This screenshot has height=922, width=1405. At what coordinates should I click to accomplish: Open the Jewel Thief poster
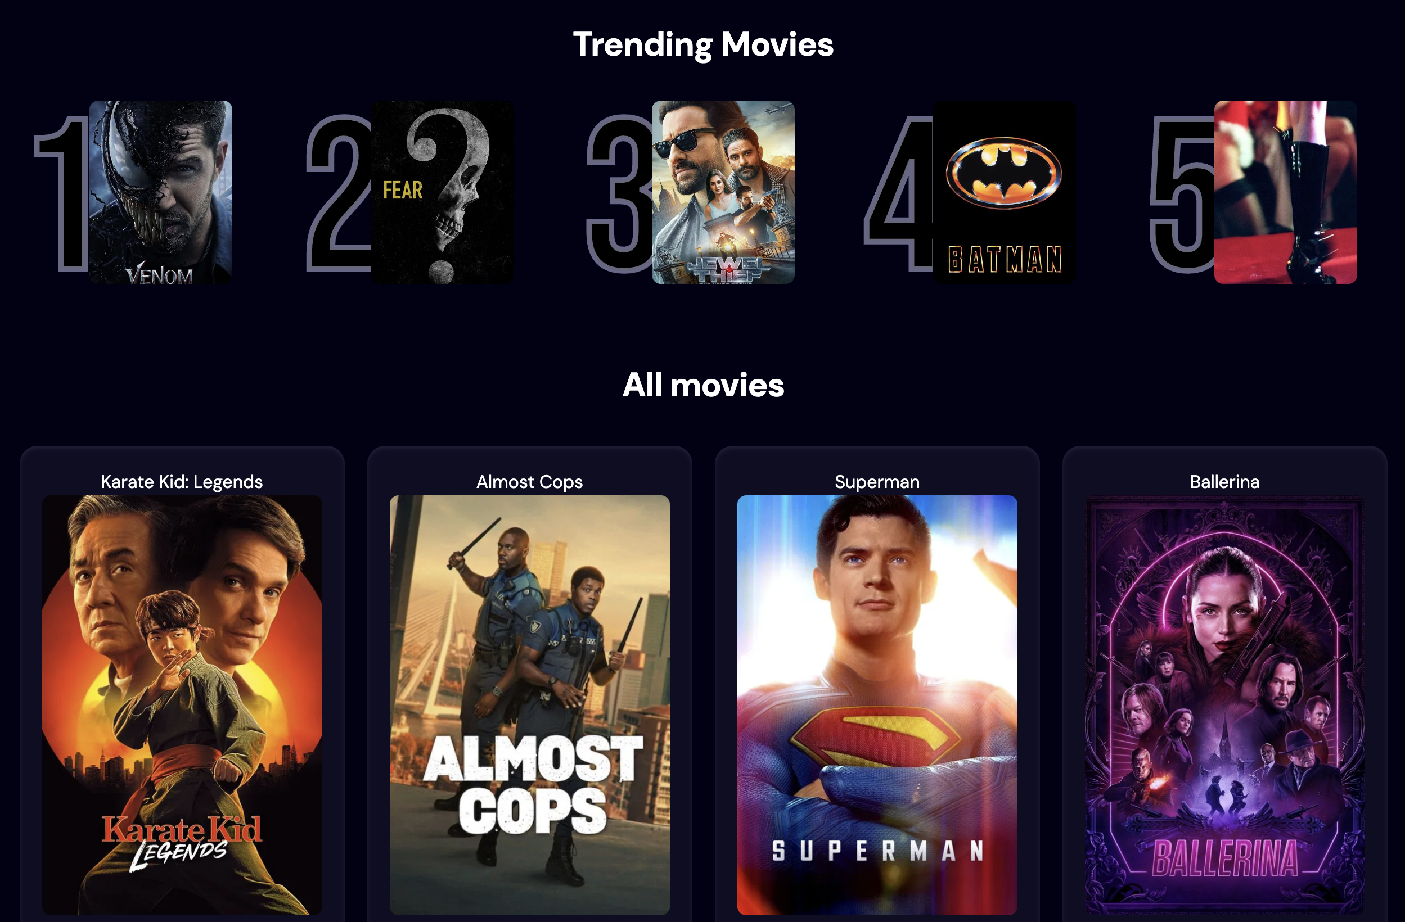[723, 192]
